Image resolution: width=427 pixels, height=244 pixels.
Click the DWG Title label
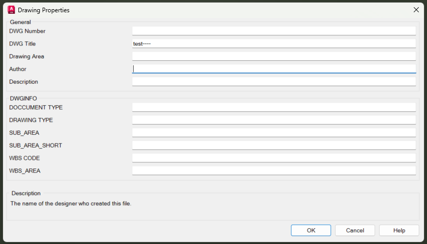click(x=22, y=43)
